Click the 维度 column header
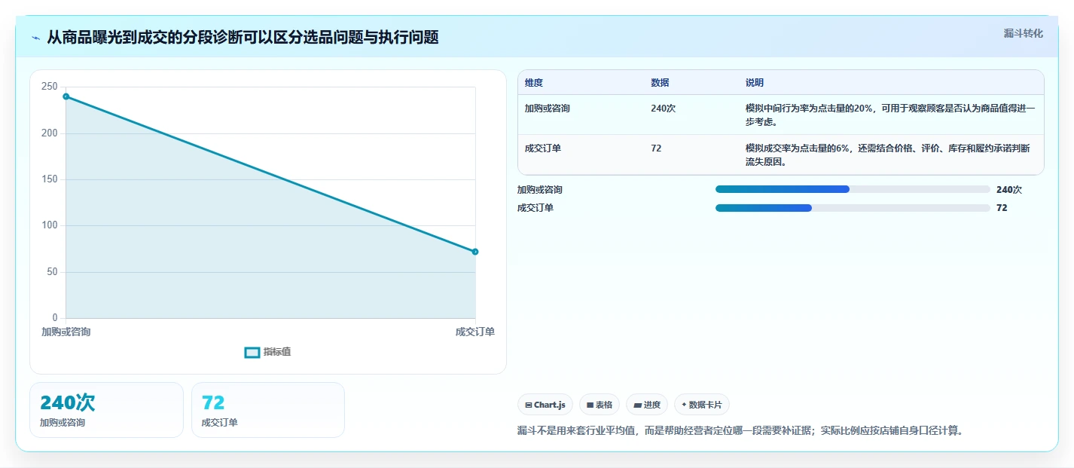Viewport: 1074px width, 468px height. click(534, 83)
